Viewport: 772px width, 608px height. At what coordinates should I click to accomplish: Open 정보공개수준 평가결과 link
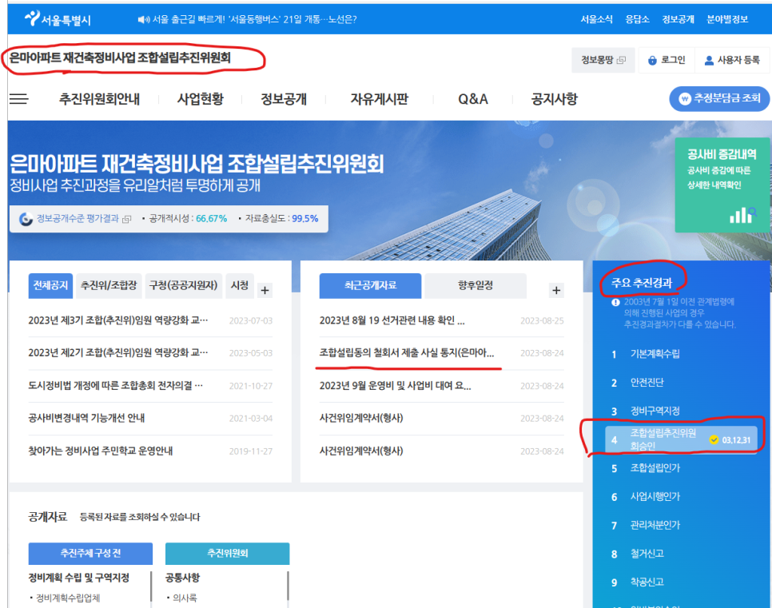click(x=78, y=219)
